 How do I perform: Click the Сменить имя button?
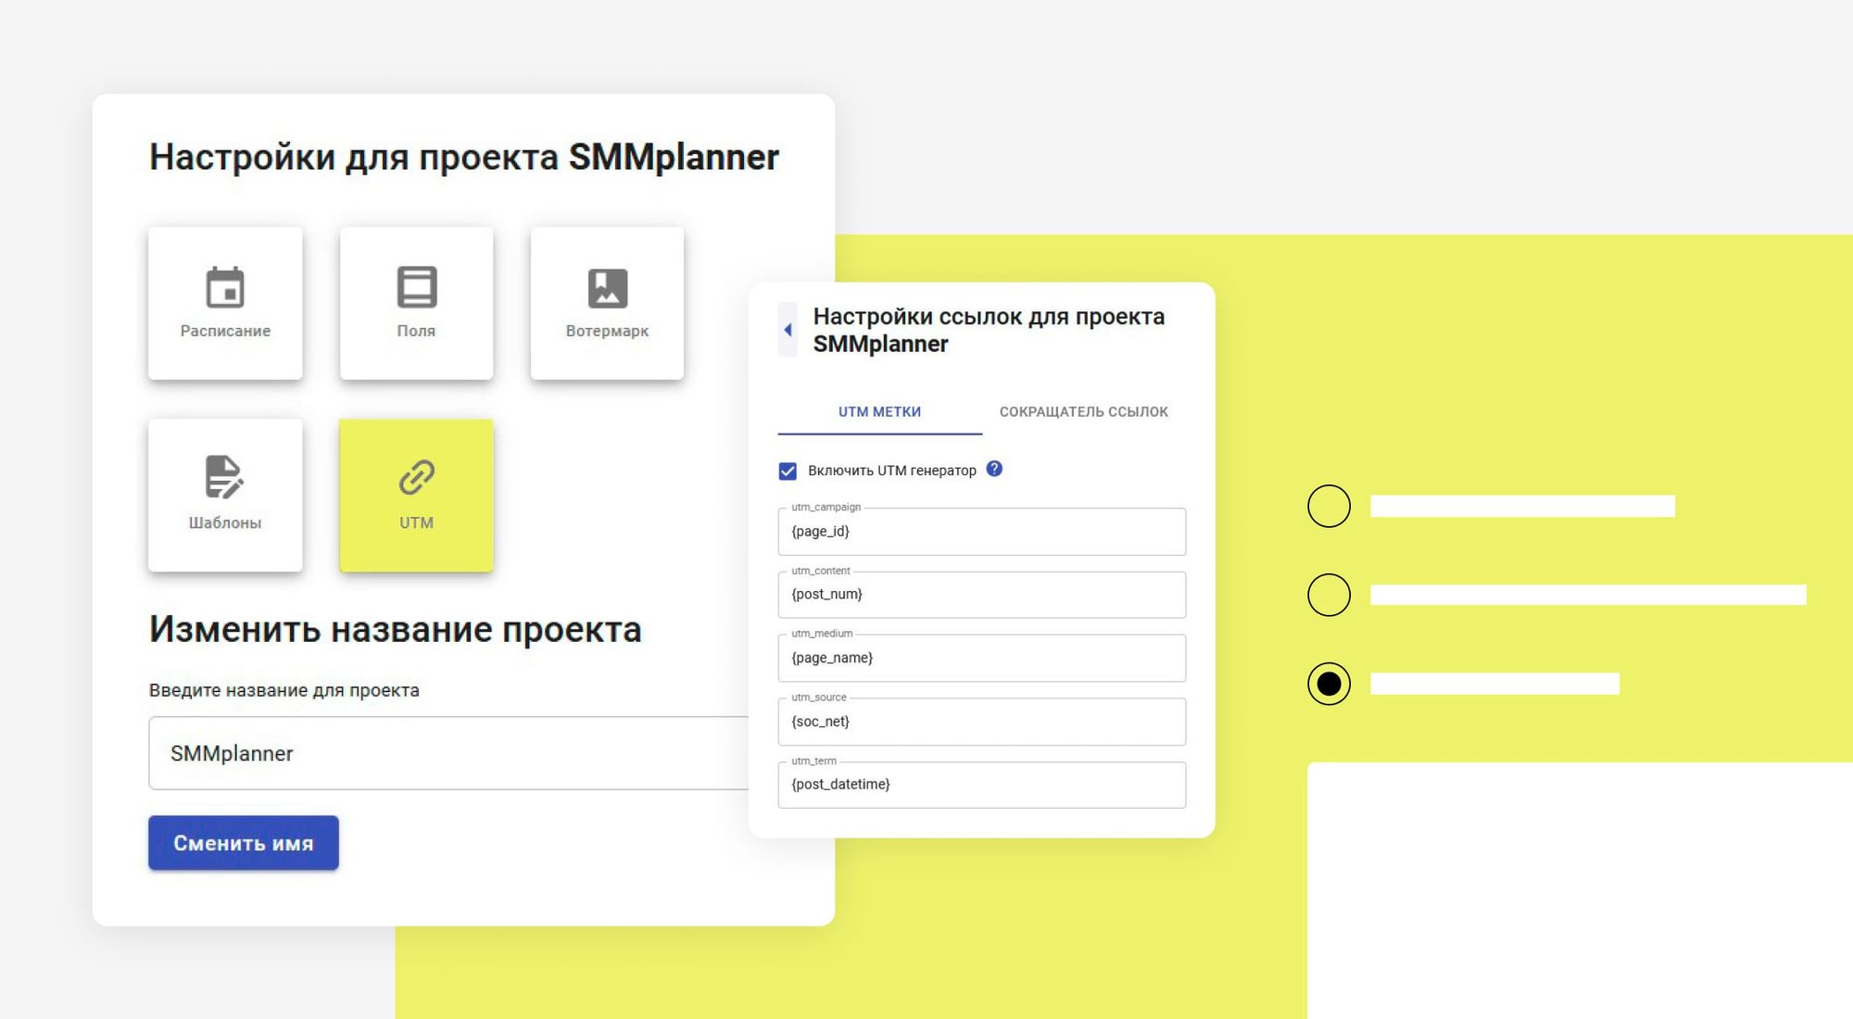click(x=244, y=843)
